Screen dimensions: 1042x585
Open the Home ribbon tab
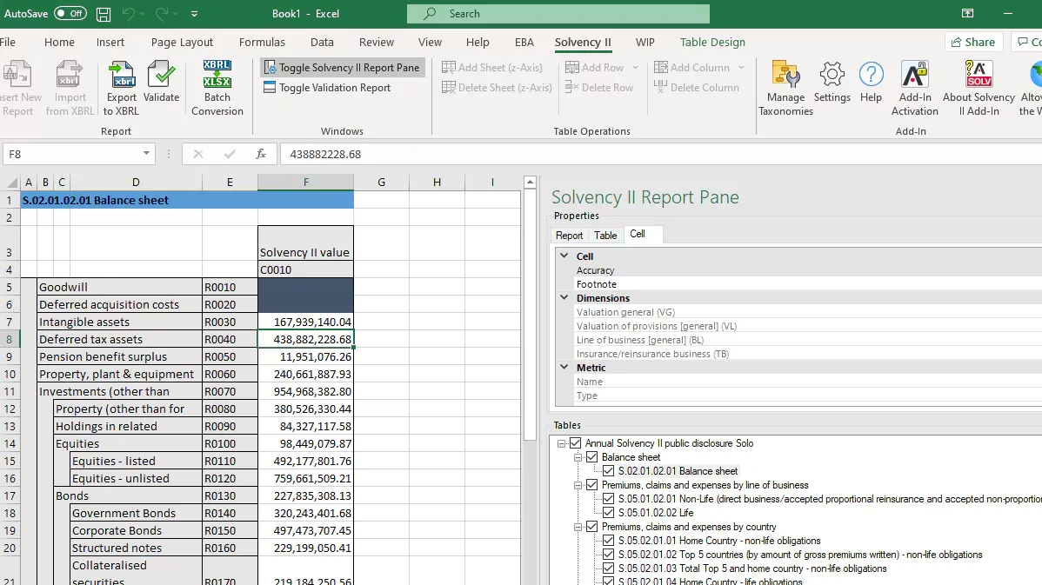59,42
